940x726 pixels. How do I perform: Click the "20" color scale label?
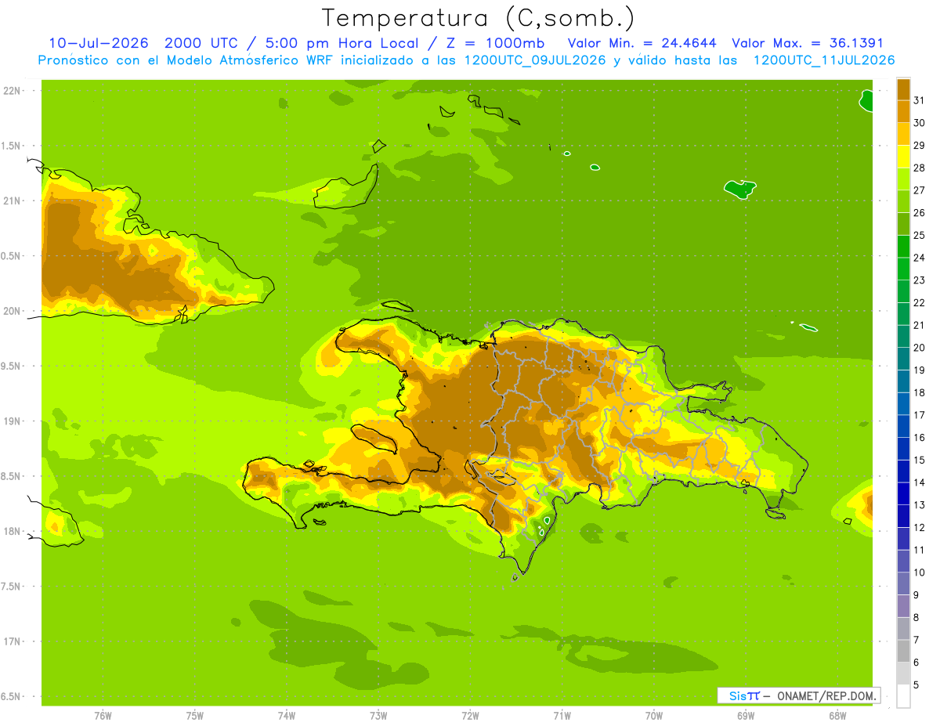point(919,348)
